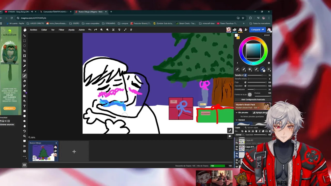Viewport: 331px width, 186px height.
Task: Open the Admin menu
Action: click(x=82, y=30)
